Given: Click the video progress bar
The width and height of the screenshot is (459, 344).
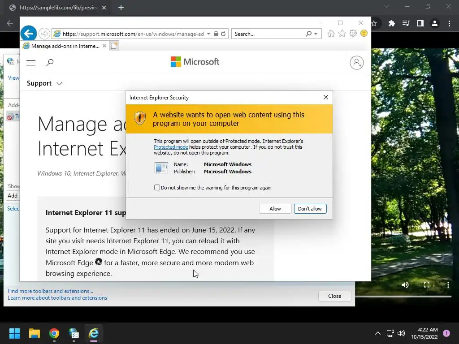Looking at the screenshot, I should (x=403, y=297).
